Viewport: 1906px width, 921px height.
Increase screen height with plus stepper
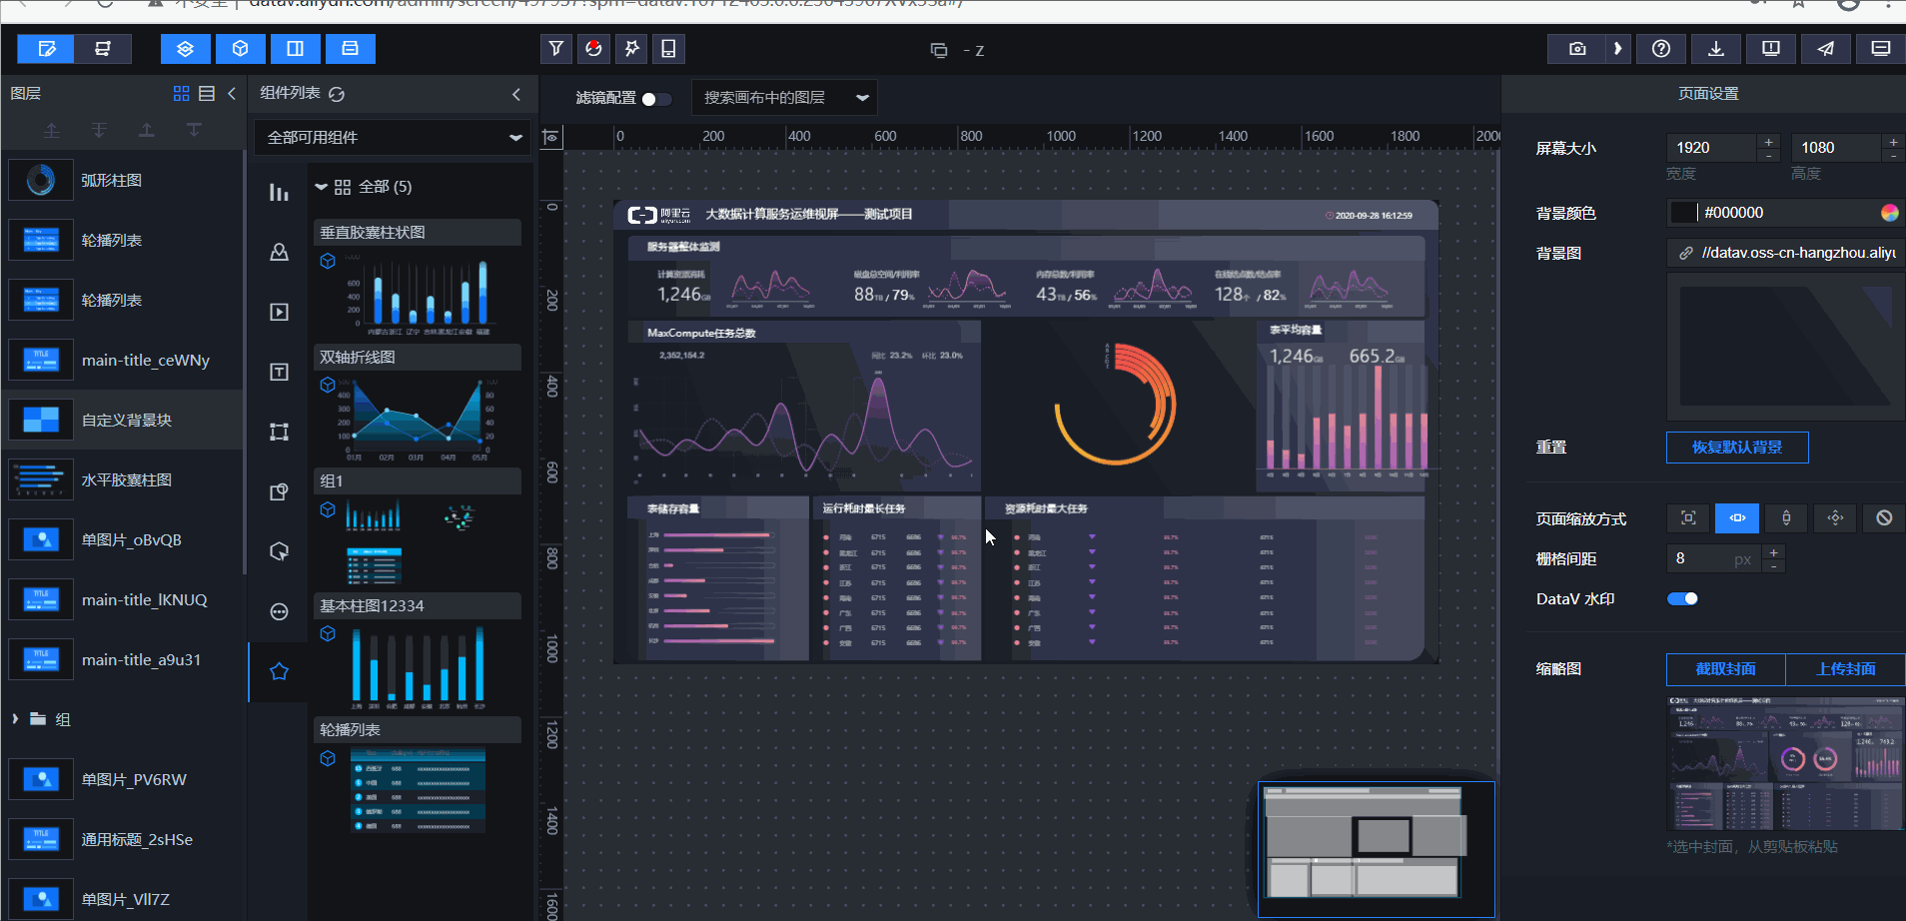1893,142
